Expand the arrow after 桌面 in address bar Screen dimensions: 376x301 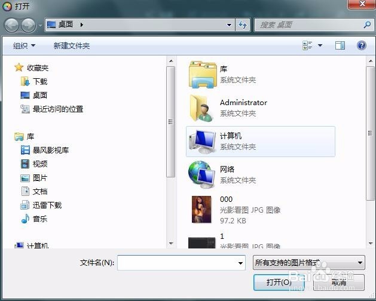pyautogui.click(x=82, y=24)
